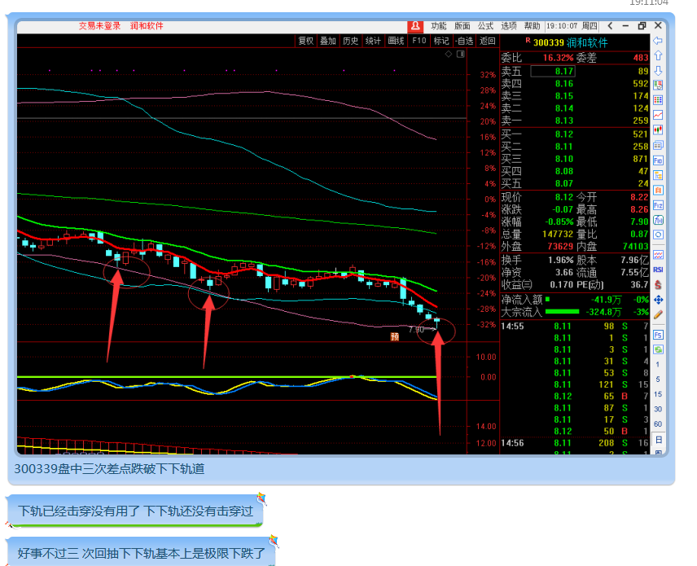Click the F12 sidebar icon
The height and width of the screenshot is (566, 697).
coord(658,205)
